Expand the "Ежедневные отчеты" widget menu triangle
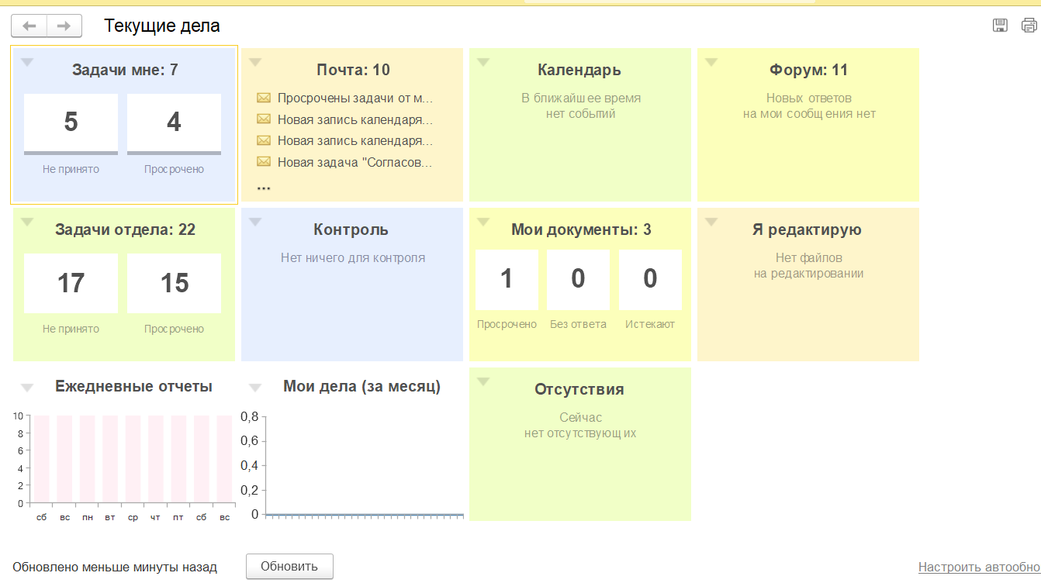This screenshot has height=583, width=1041. tap(27, 387)
